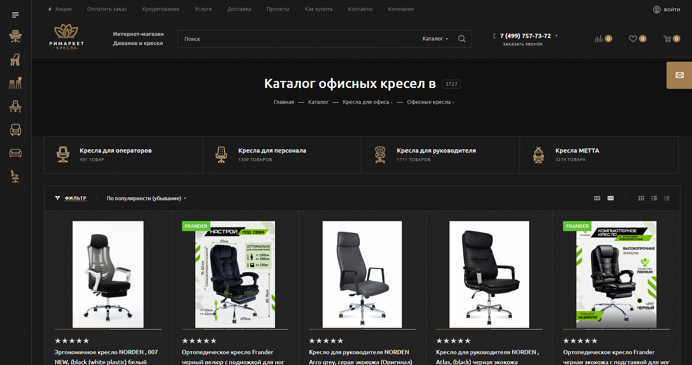Open the Frander Компьютерное кресло promo image
This screenshot has height=365, width=692.
(616, 274)
